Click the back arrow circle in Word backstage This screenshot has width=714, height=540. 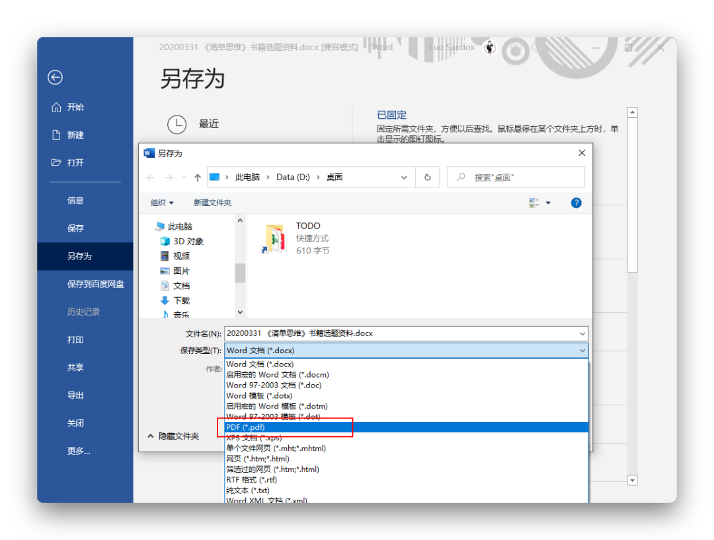55,77
